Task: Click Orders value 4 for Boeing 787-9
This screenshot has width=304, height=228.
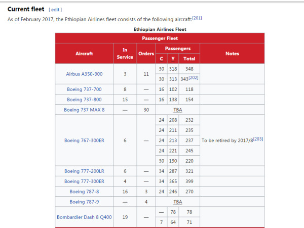Action: coord(146,202)
